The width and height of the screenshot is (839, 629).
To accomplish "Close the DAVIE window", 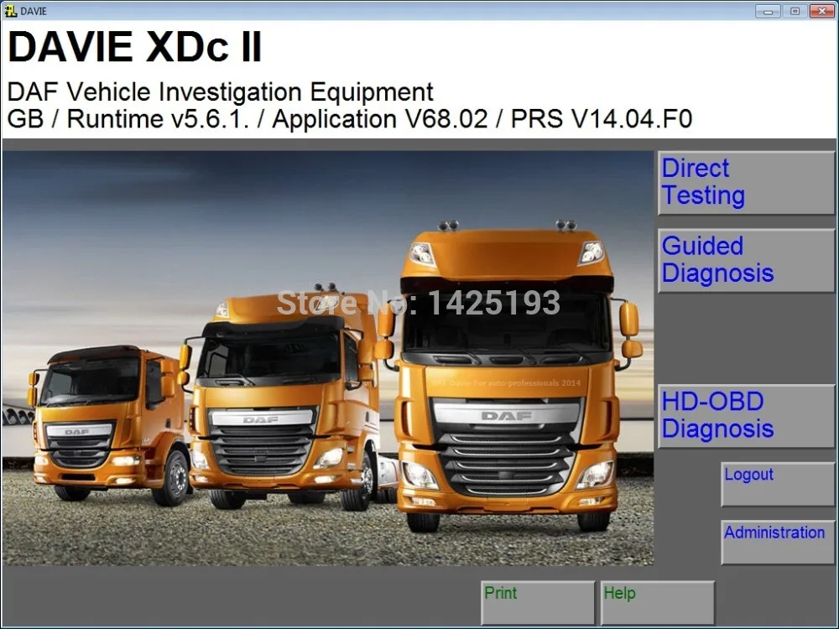I will [x=822, y=11].
